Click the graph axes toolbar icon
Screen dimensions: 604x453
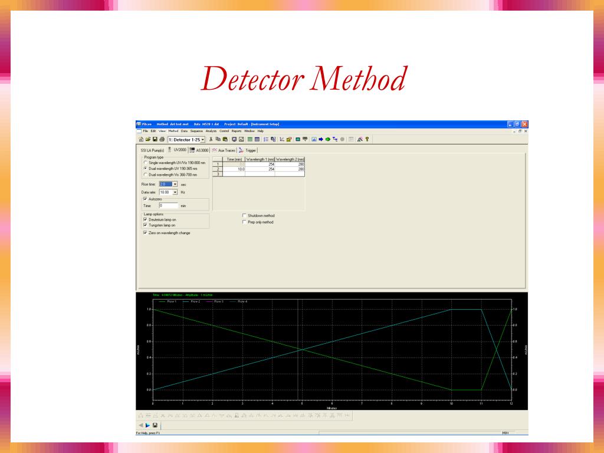pyautogui.click(x=282, y=139)
